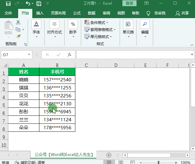Click the vertical scrollbar down arrow
Image resolution: width=195 pixels, height=164 pixels.
[193, 149]
